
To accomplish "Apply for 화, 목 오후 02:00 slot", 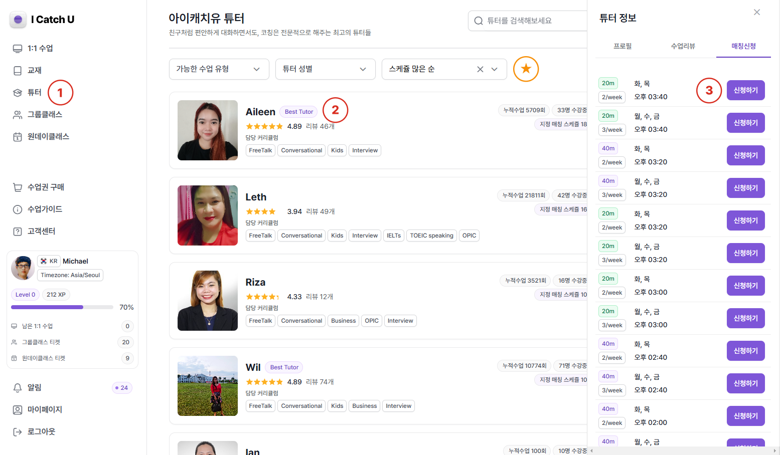I will (x=746, y=416).
